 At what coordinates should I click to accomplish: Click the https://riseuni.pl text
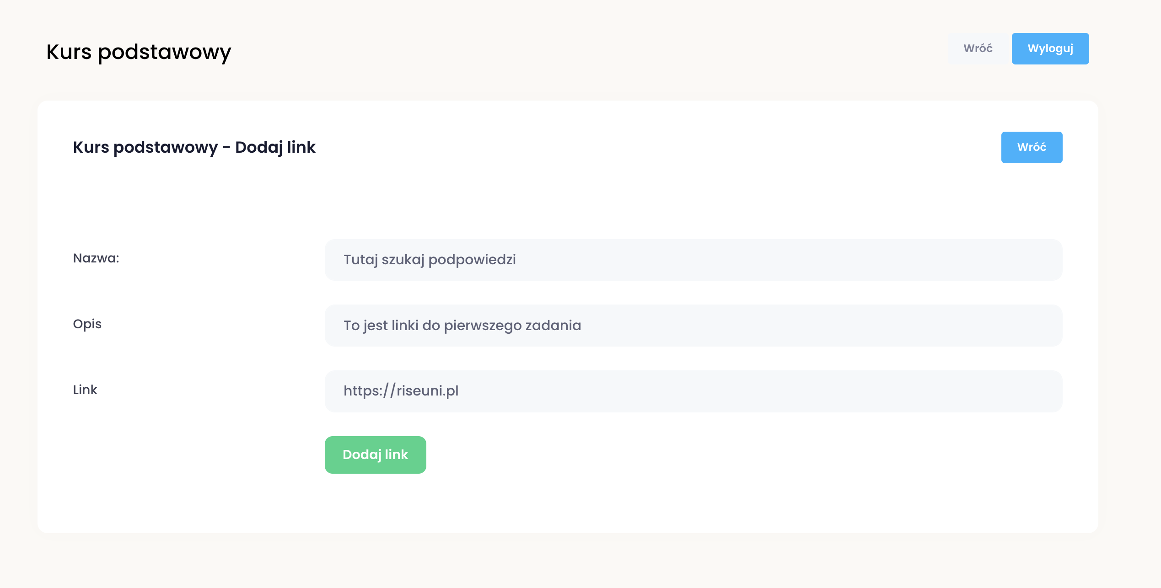click(x=401, y=391)
